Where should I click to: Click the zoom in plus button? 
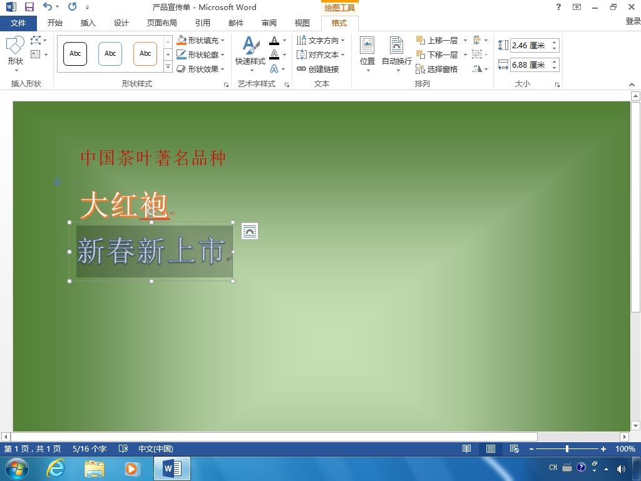coord(603,448)
